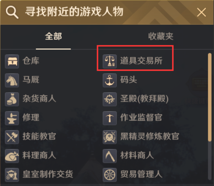
Task: Click the 仓库 warehouse chest icon
Action: click(x=12, y=61)
